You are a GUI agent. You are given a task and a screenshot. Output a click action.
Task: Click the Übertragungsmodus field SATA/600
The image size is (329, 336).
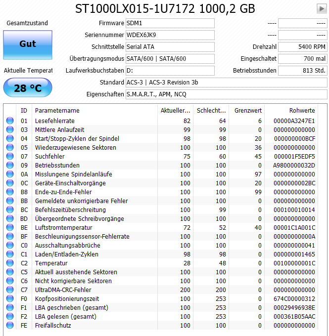point(170,59)
